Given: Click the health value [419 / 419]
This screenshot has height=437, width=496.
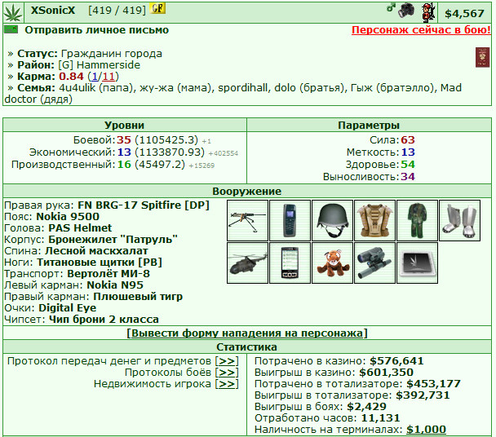Looking at the screenshot, I should (x=117, y=11).
